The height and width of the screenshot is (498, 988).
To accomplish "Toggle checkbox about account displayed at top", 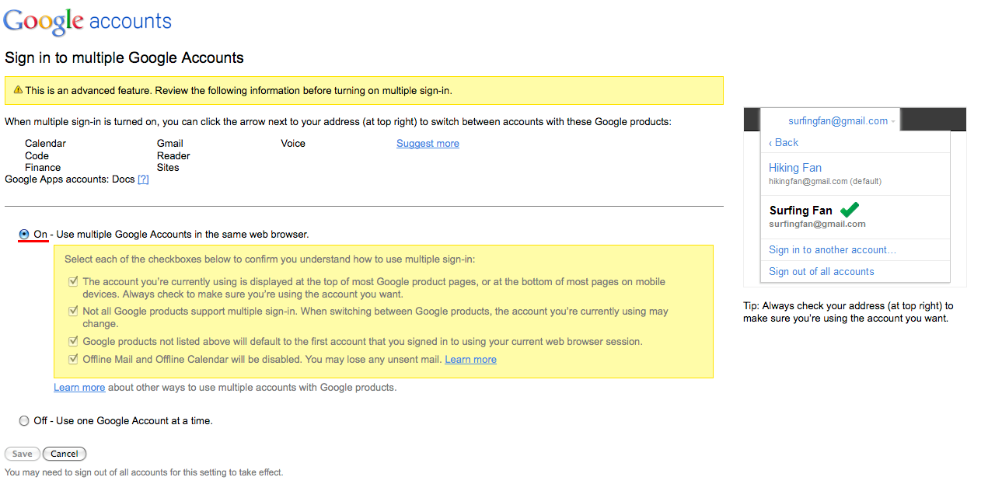I will click(73, 281).
